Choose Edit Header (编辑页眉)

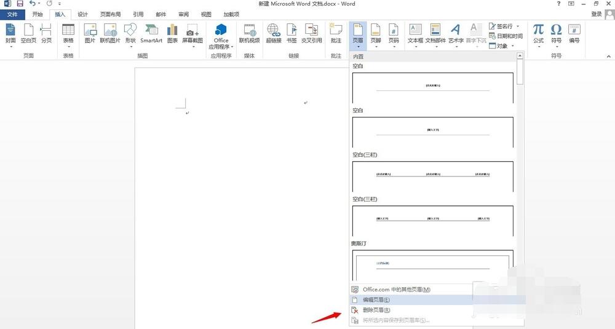(411, 299)
